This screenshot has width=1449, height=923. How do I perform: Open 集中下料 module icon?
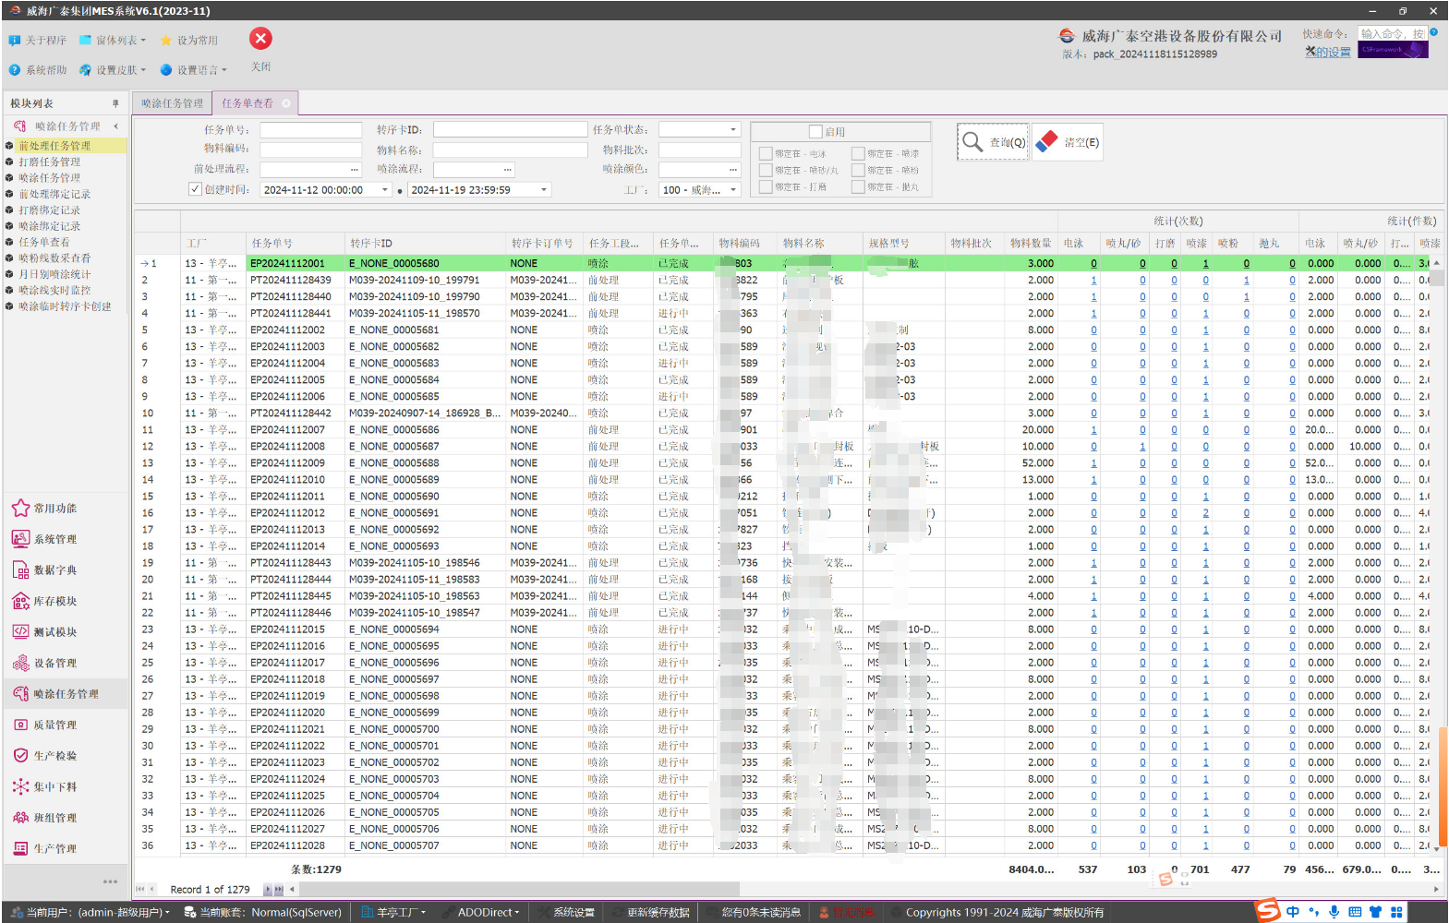pos(20,786)
